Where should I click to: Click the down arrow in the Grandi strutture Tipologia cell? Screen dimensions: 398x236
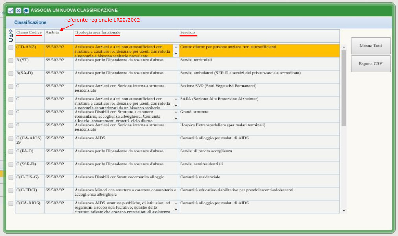[176, 119]
